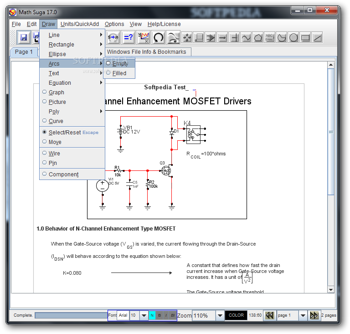Select the arc drawing tool icon
Viewport: 350px width, 334px height.
[282, 37]
